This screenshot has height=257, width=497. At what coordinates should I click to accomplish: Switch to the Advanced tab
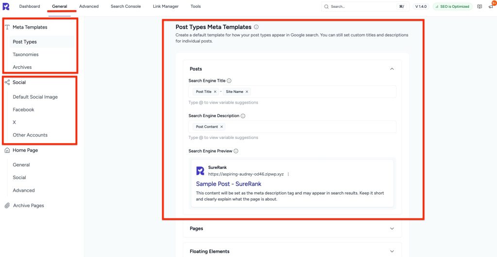89,6
